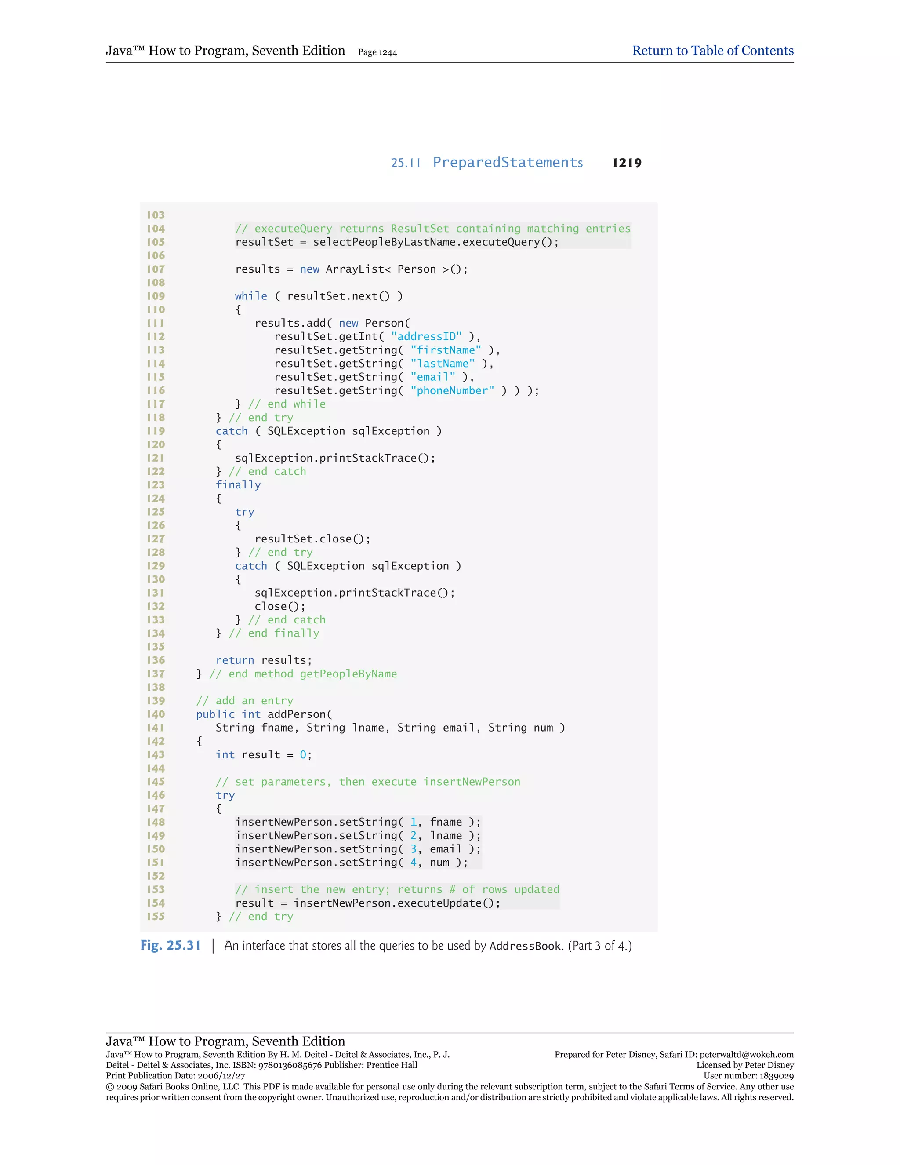The image size is (900, 1165).
Task: Click the 25.11 PreparedStatements section heading
Action: 486,163
